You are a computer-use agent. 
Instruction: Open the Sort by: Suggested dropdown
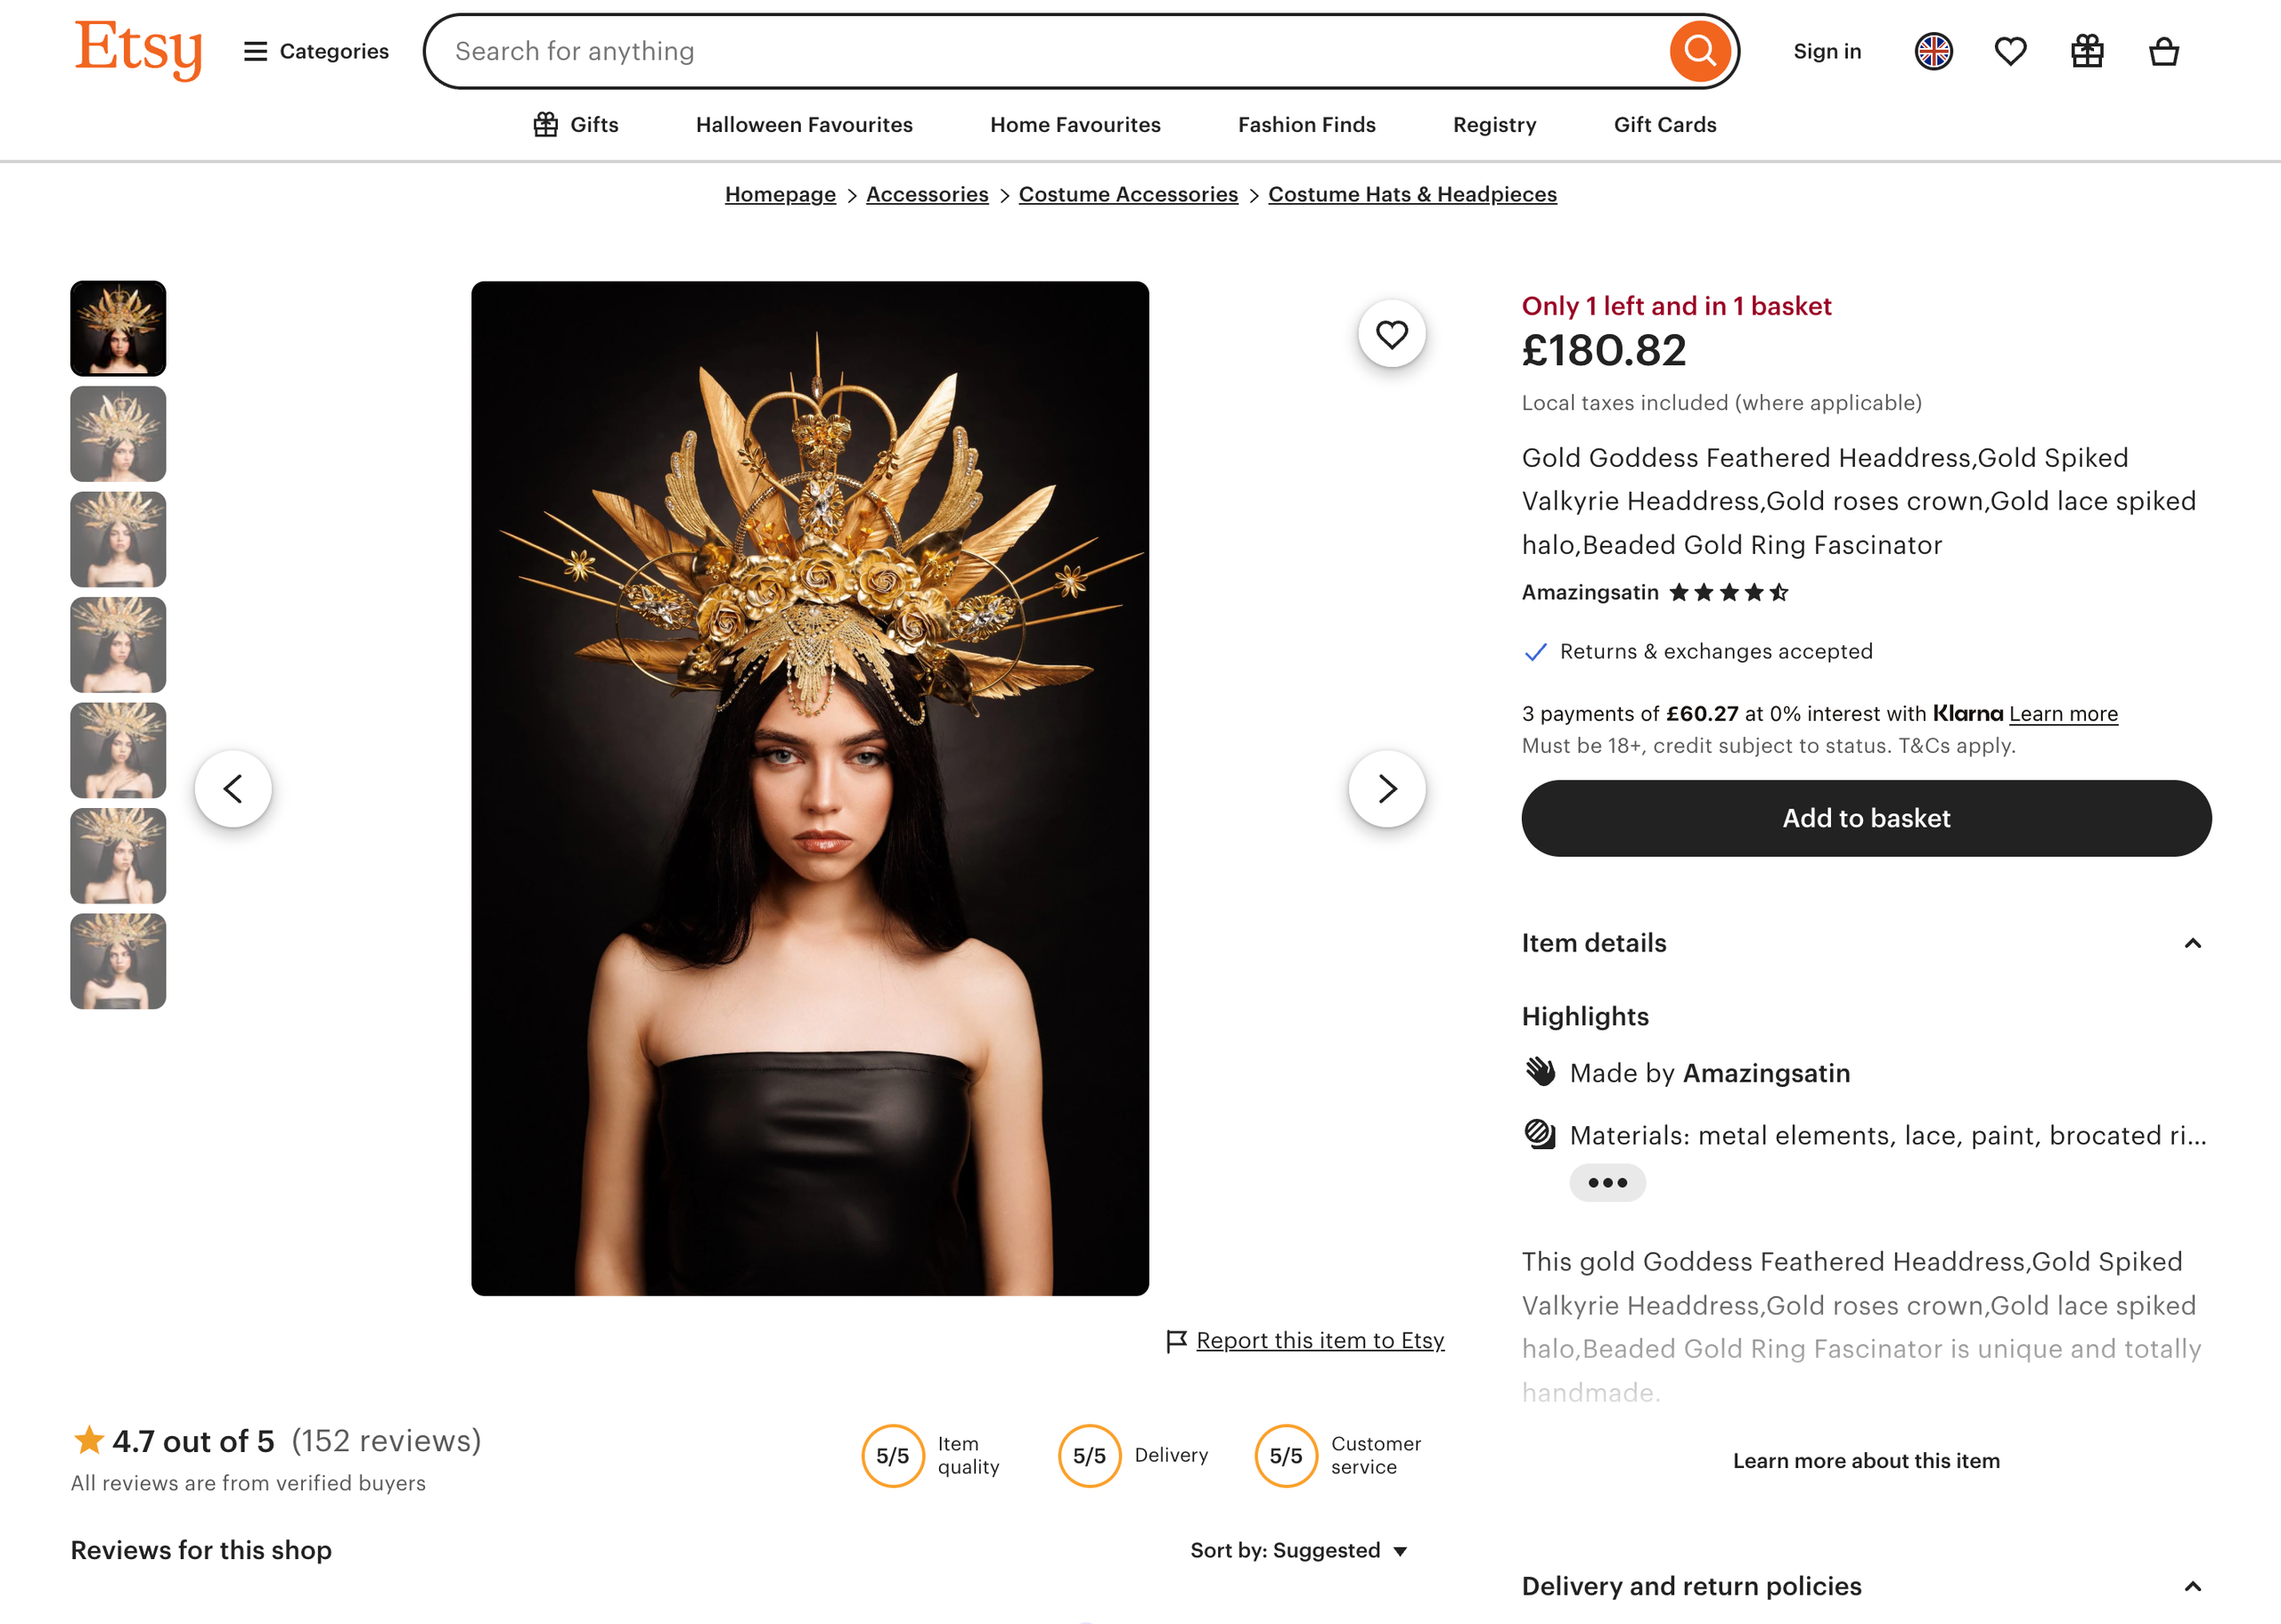[1299, 1550]
